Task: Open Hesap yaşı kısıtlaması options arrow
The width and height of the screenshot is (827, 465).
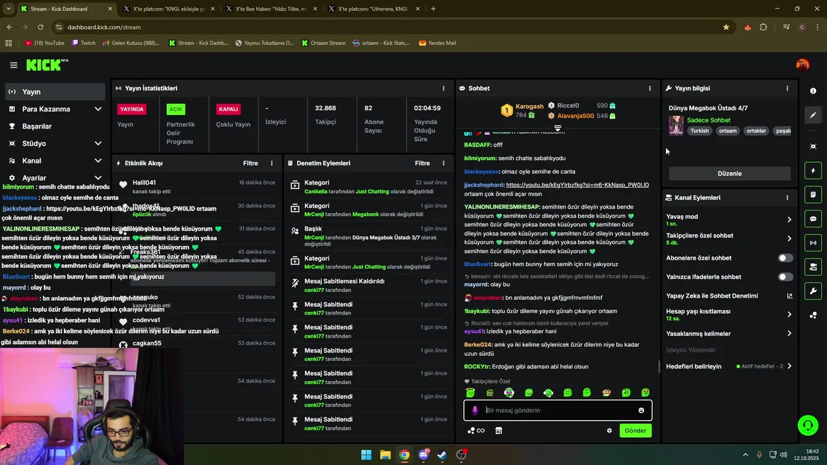Action: 789,315
